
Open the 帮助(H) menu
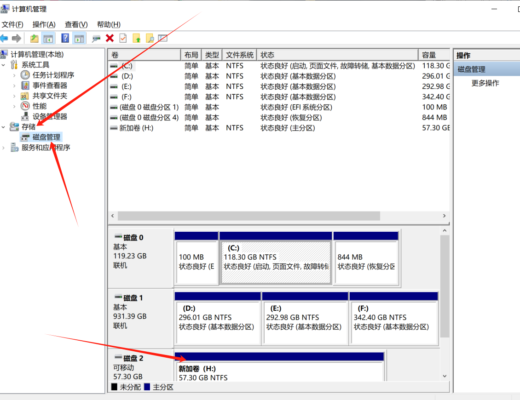pos(109,24)
